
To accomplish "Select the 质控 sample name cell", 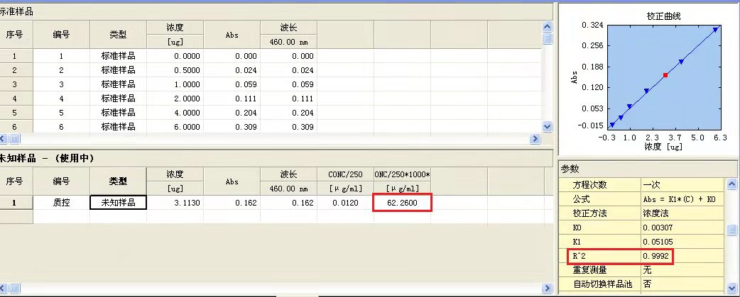I will point(61,203).
